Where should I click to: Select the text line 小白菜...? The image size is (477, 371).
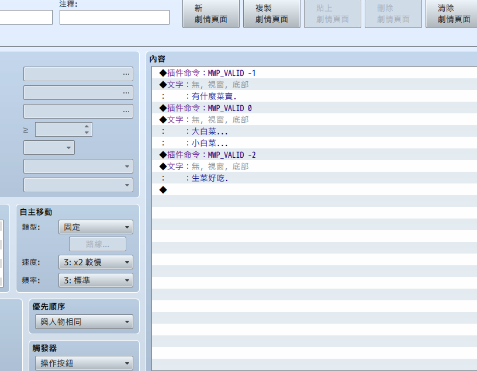314,143
